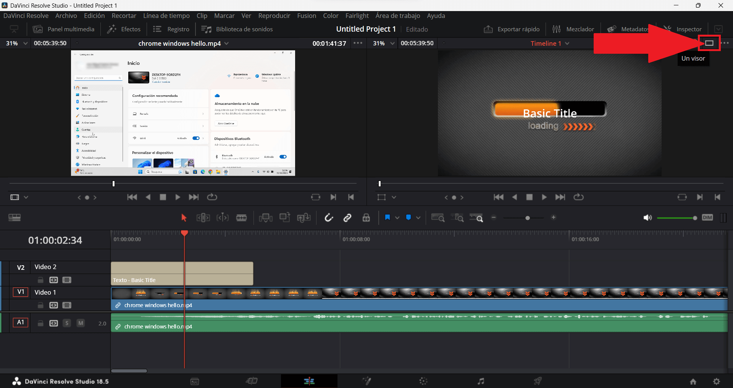The height and width of the screenshot is (388, 733).
Task: Mute audio track A1 with M
Action: tap(81, 323)
